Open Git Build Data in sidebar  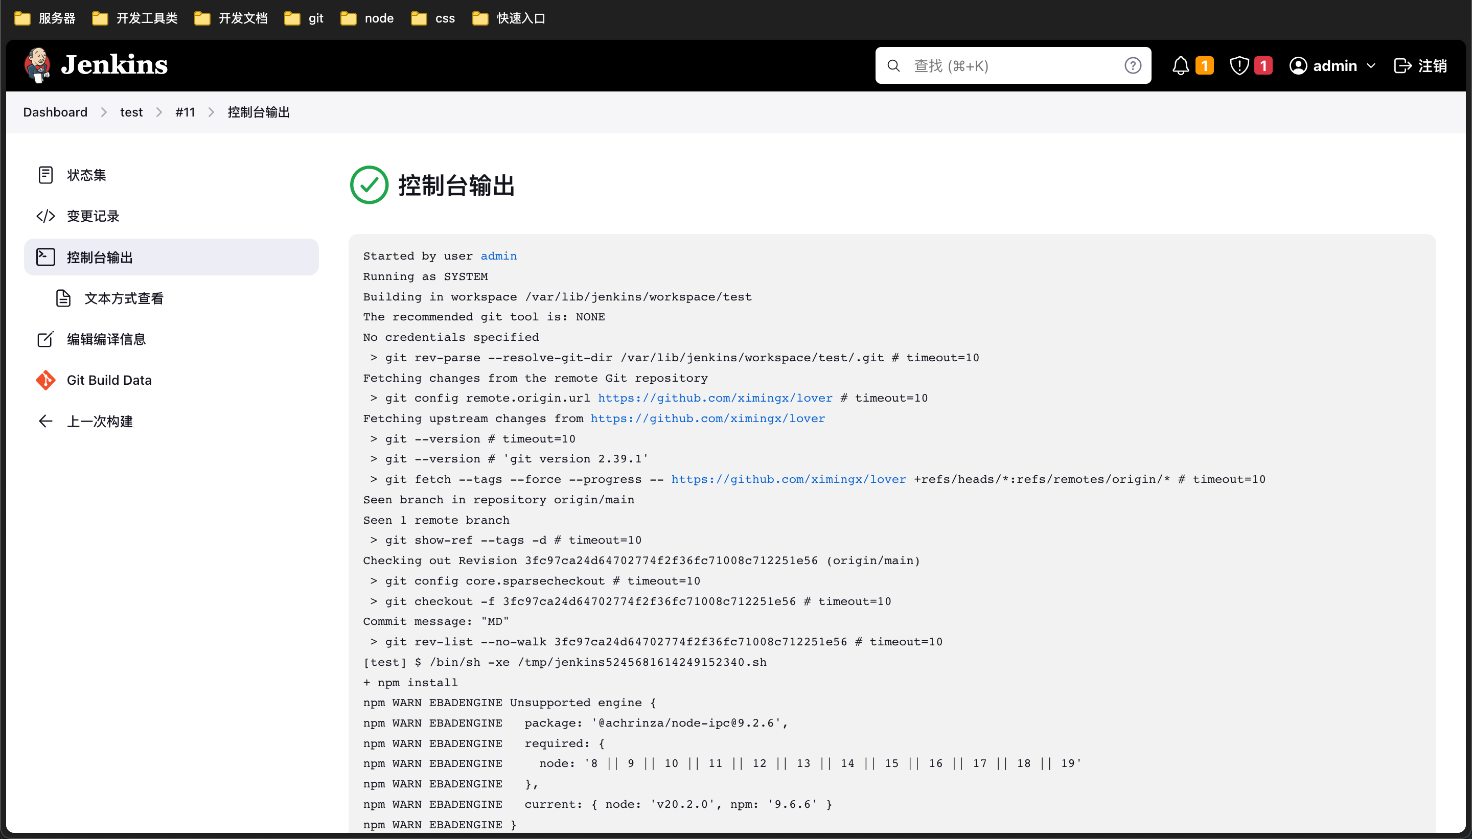[x=171, y=380]
